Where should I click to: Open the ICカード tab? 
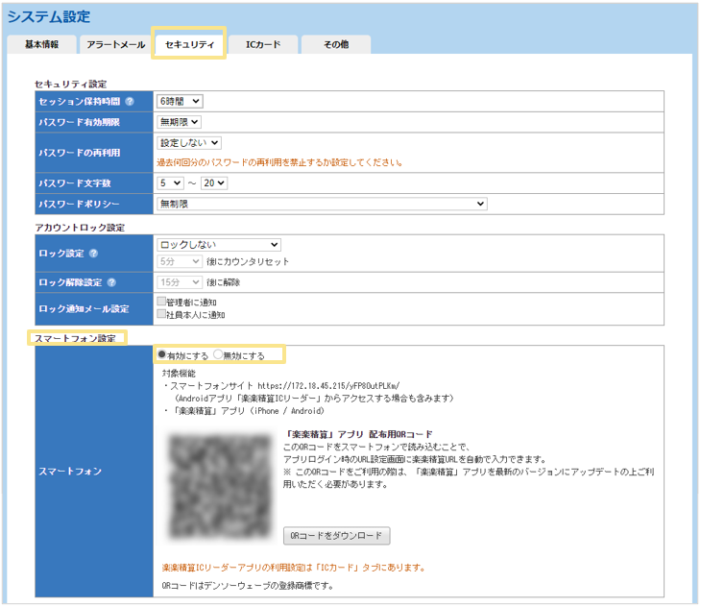click(x=263, y=44)
